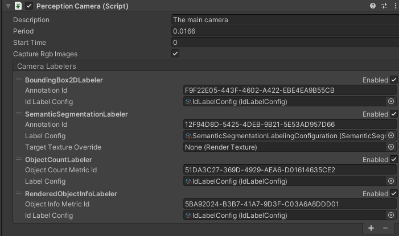
Task: Click the ObjectCountLabeler drag handle
Action: (19, 159)
